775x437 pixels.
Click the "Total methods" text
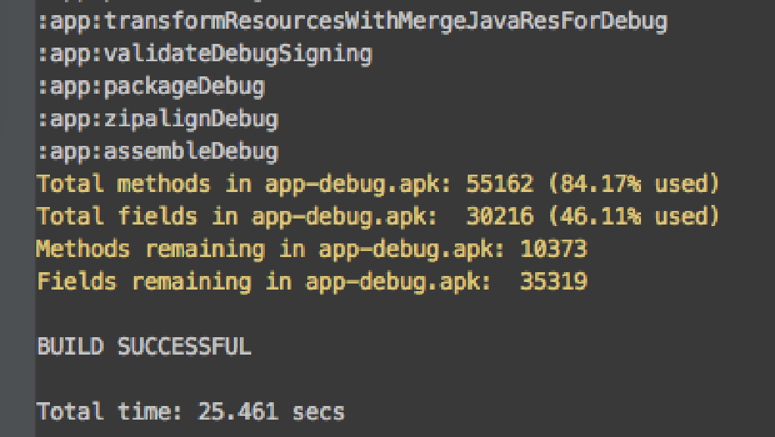pyautogui.click(x=123, y=184)
